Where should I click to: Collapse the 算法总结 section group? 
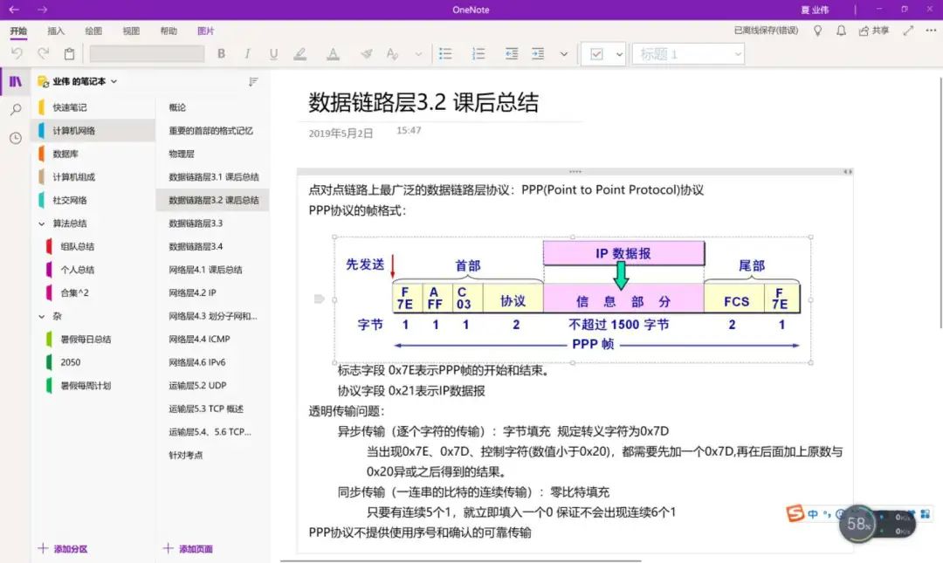tap(41, 223)
